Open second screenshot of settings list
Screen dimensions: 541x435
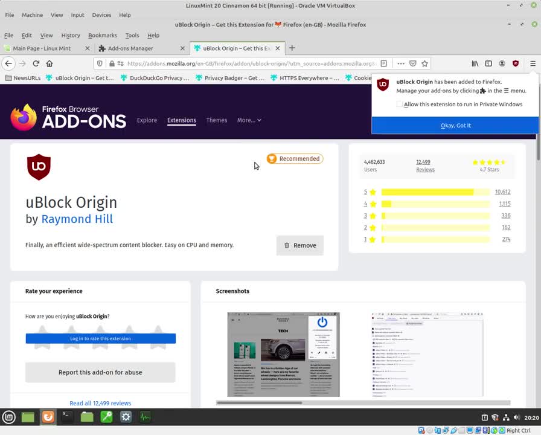[x=427, y=355]
